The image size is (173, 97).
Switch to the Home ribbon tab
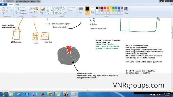[x=11, y=4]
